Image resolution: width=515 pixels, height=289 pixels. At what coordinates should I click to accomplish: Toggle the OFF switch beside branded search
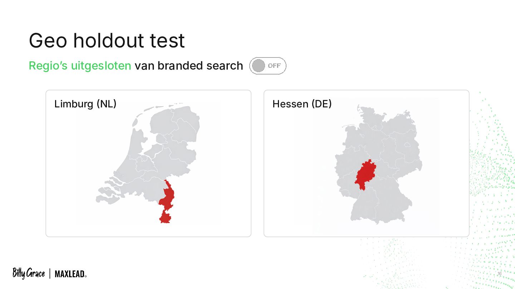tap(268, 66)
